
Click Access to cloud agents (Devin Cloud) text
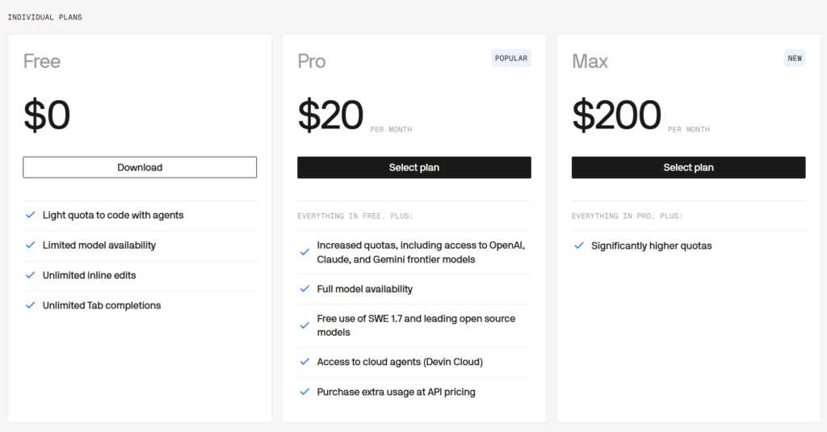click(400, 362)
